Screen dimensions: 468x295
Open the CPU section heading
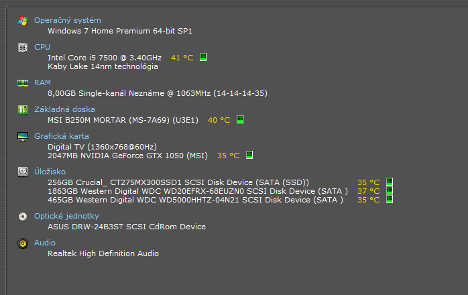[x=42, y=47]
